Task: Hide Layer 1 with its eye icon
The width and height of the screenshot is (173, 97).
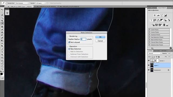Action: click(149, 65)
